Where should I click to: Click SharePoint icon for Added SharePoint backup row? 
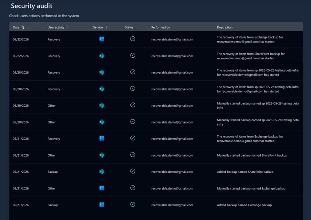click(102, 171)
